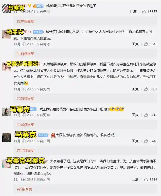This screenshot has width=161, height=196.
Task: Open avatar of the Guangxi commenter
Action: tap(7, 138)
